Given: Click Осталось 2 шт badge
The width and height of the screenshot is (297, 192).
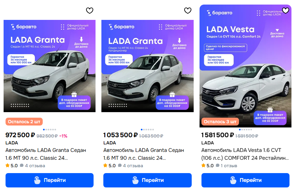Looking at the screenshot, I should point(24,122).
